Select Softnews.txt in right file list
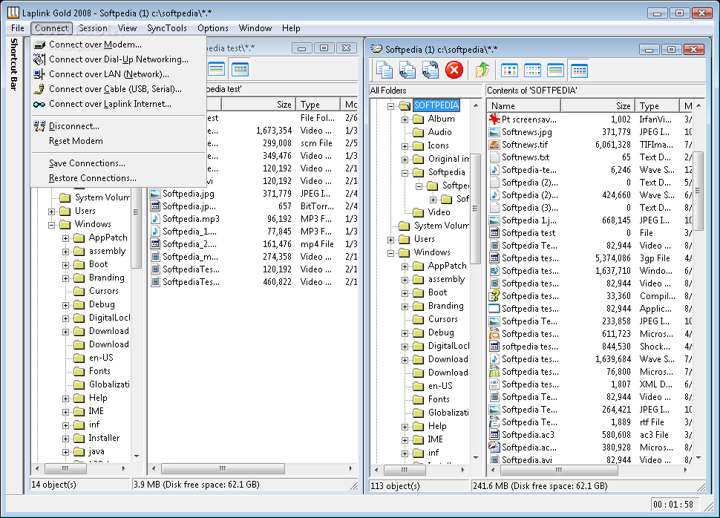The width and height of the screenshot is (720, 518). (526, 157)
